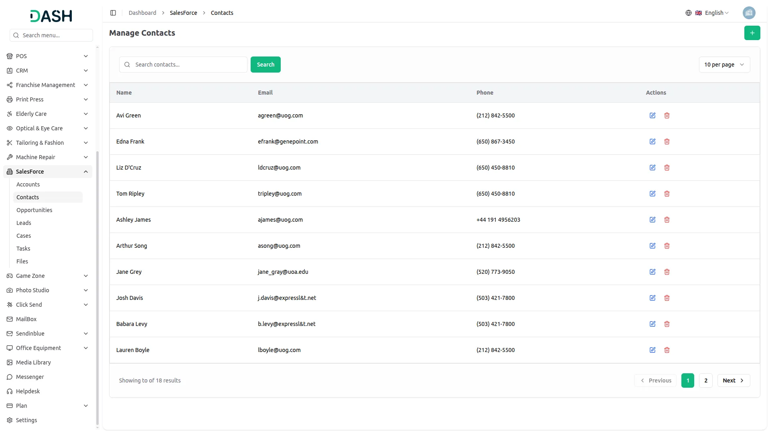Select Contacts in the sidebar

(48, 197)
